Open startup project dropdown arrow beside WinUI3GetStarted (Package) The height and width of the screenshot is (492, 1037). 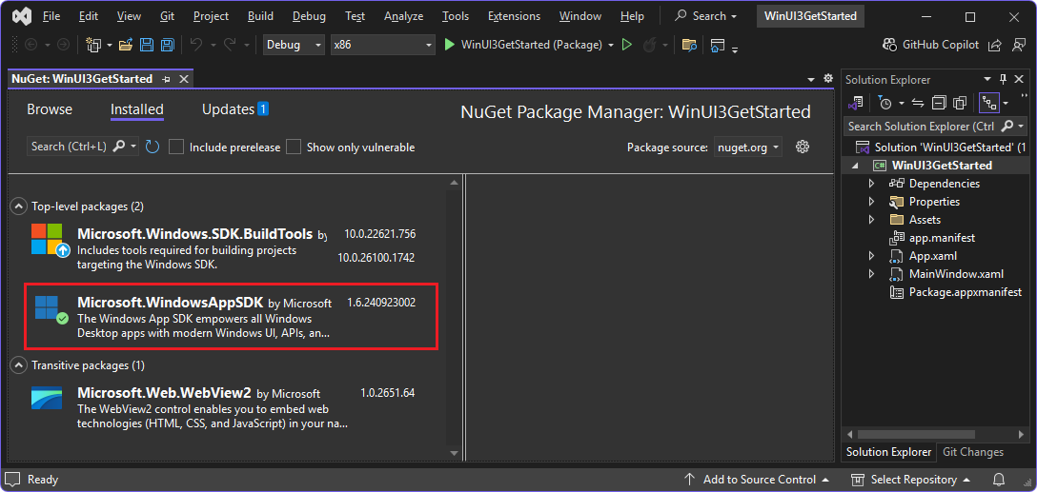click(611, 45)
